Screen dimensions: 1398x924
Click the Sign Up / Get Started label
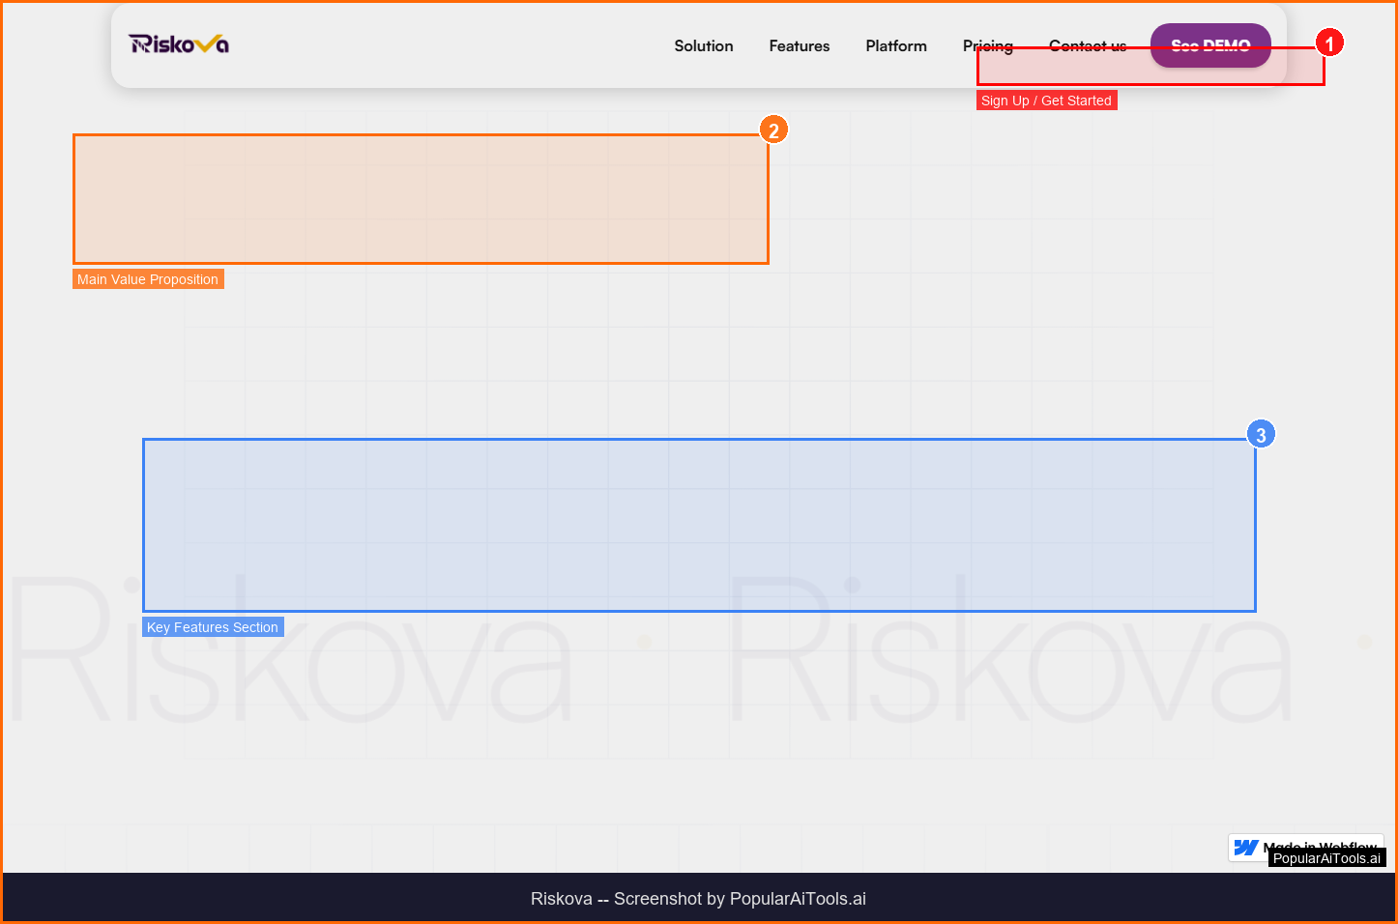pyautogui.click(x=1046, y=101)
